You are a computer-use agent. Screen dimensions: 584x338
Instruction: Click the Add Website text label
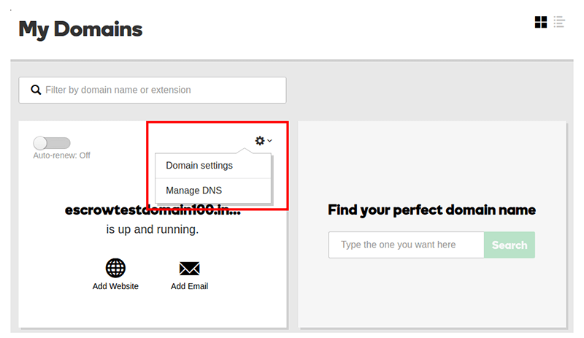click(115, 286)
